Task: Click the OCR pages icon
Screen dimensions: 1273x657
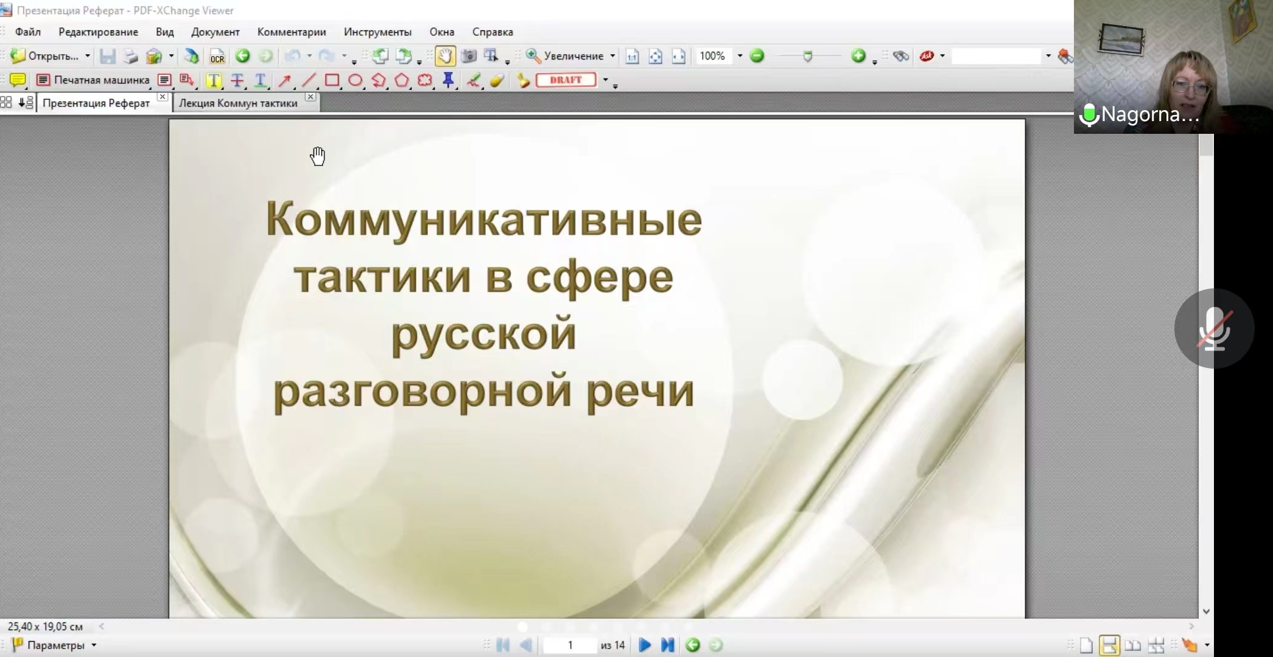Action: pyautogui.click(x=217, y=57)
